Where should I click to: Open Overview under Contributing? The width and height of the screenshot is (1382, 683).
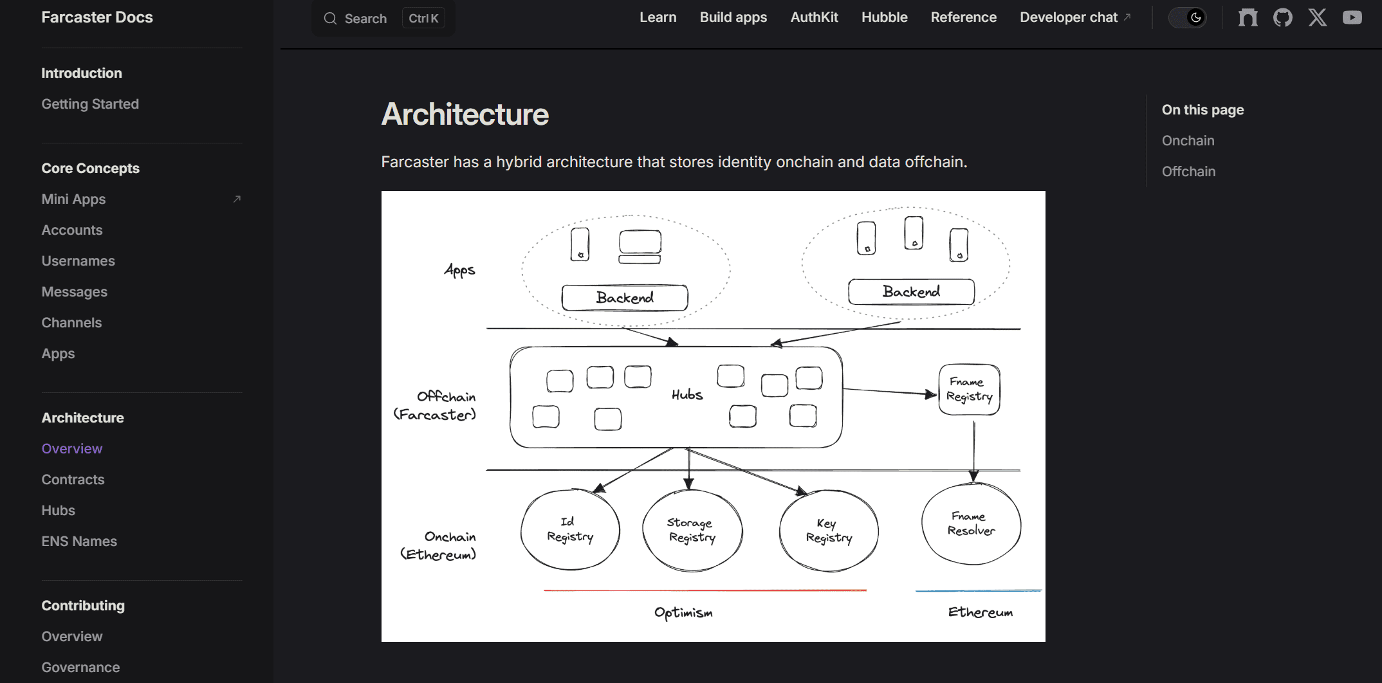(x=72, y=637)
